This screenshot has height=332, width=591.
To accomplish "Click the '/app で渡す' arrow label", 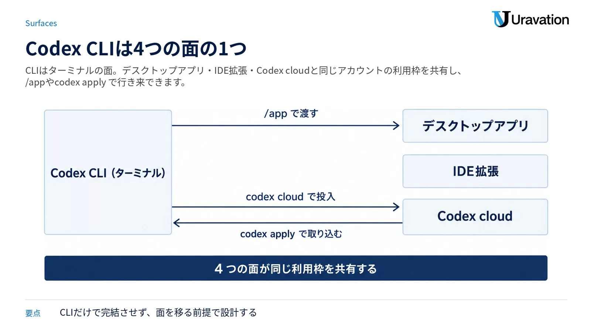I will (x=291, y=113).
